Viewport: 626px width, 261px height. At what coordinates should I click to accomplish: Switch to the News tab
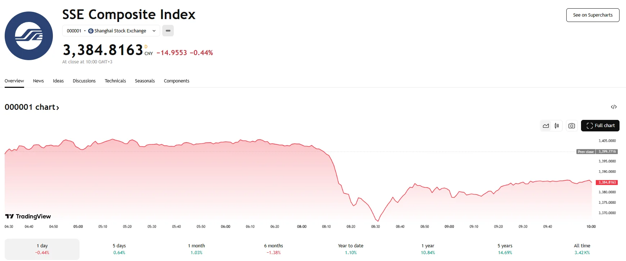click(x=38, y=81)
